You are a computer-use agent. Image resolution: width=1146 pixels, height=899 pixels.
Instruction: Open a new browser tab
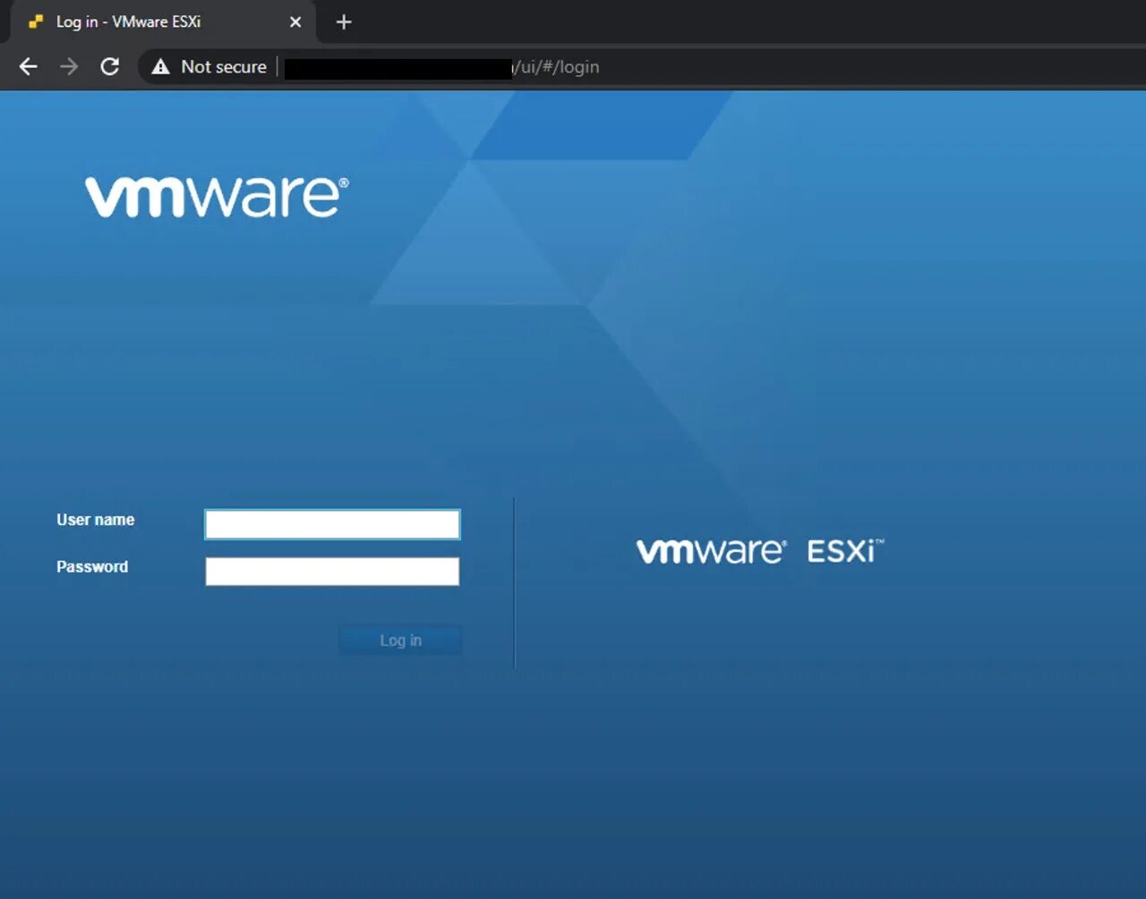(344, 22)
